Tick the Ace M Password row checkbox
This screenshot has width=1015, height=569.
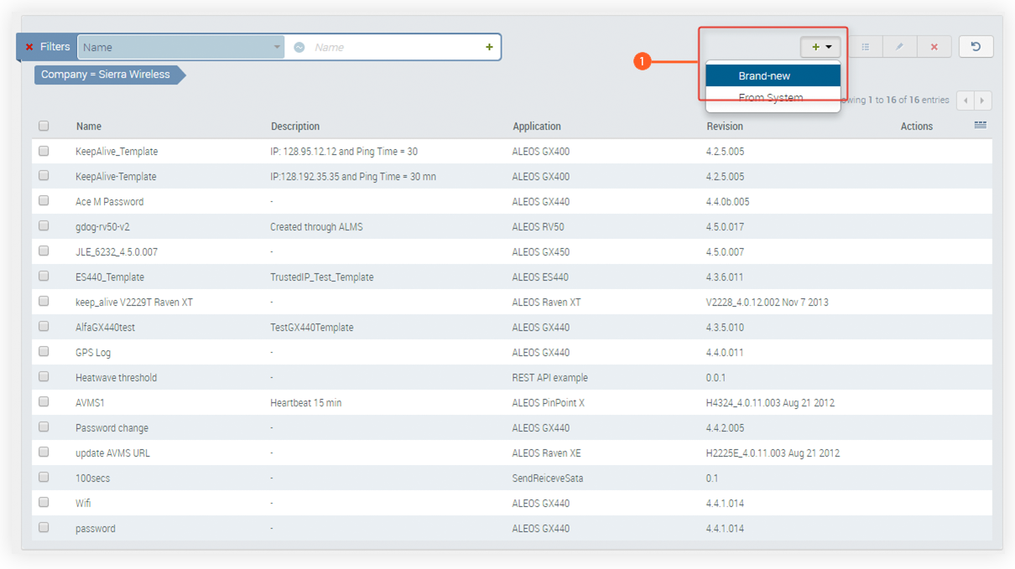44,201
